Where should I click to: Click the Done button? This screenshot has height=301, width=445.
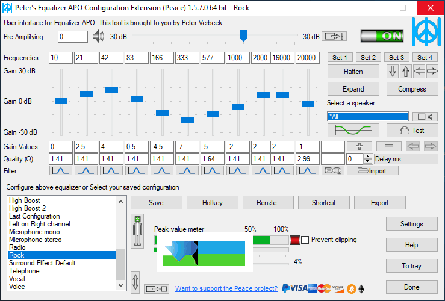tap(411, 287)
